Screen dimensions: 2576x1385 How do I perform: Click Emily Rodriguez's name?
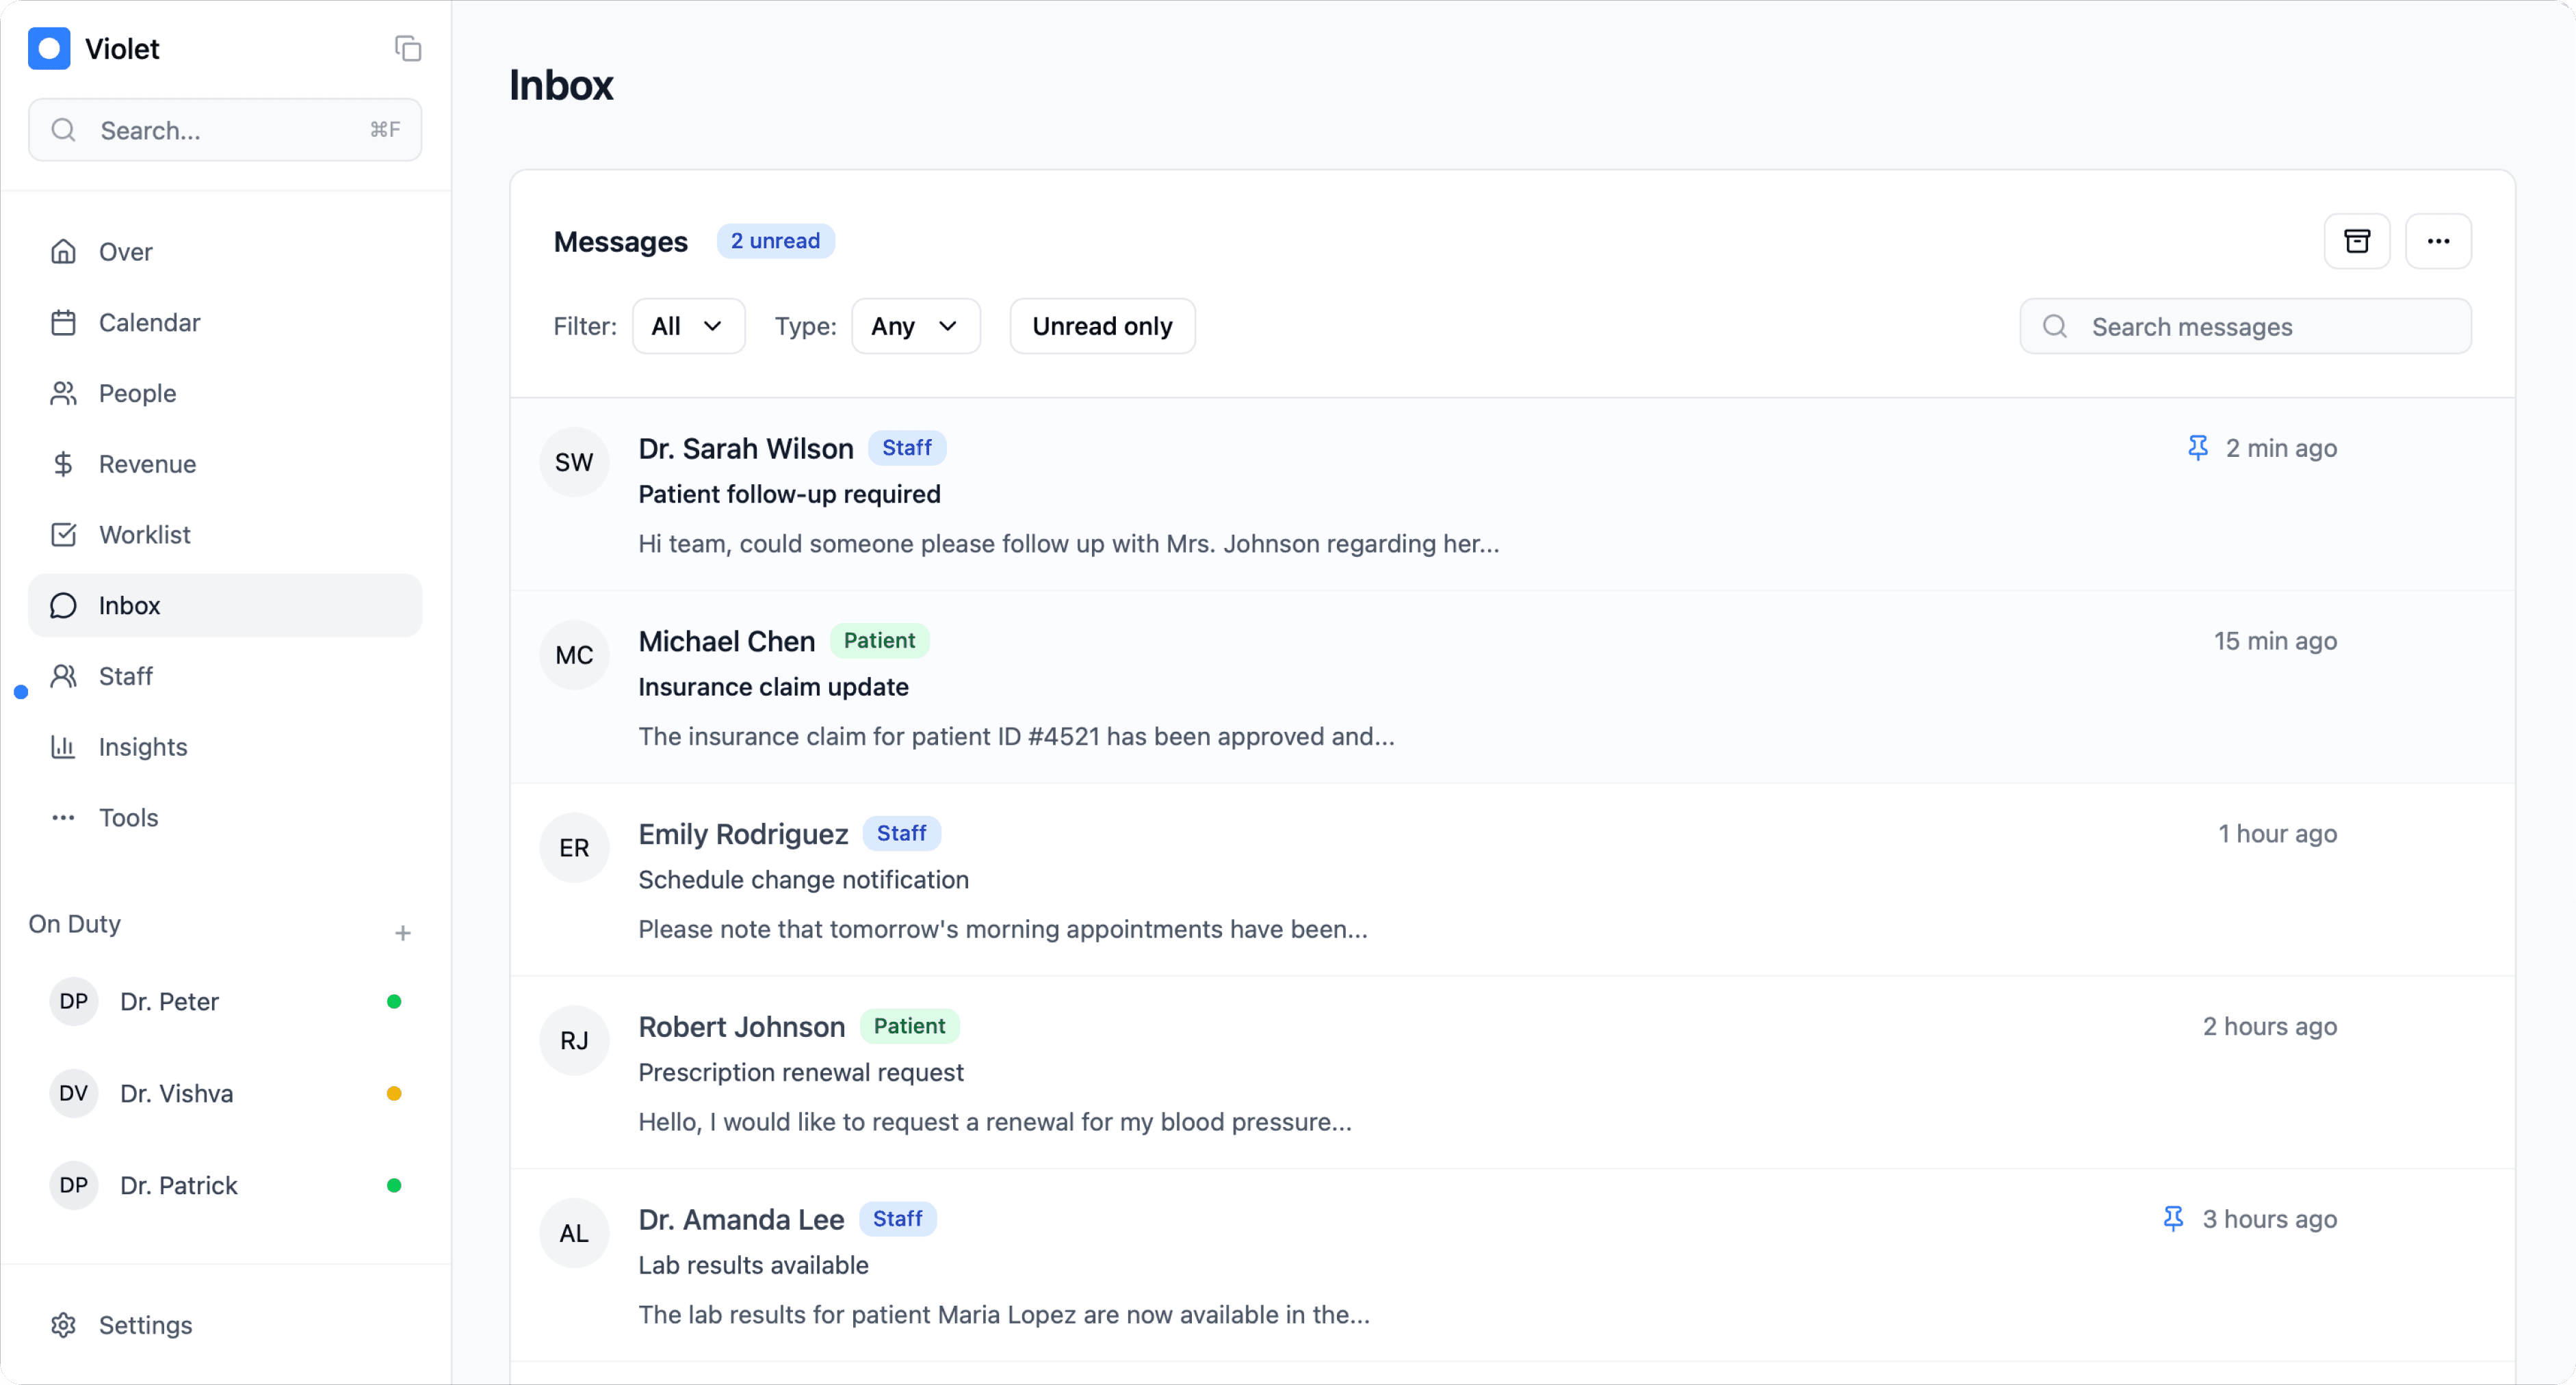pos(743,834)
